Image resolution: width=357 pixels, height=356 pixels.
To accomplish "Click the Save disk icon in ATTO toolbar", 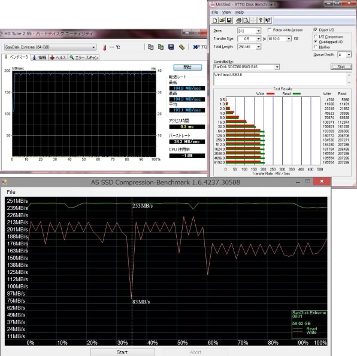I will (229, 20).
